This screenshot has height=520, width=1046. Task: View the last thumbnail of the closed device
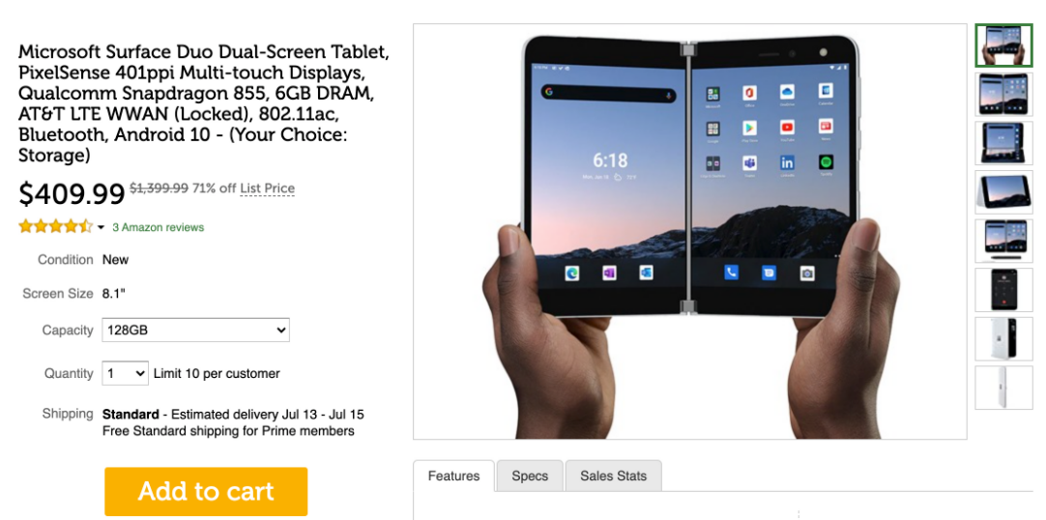pos(1003,388)
